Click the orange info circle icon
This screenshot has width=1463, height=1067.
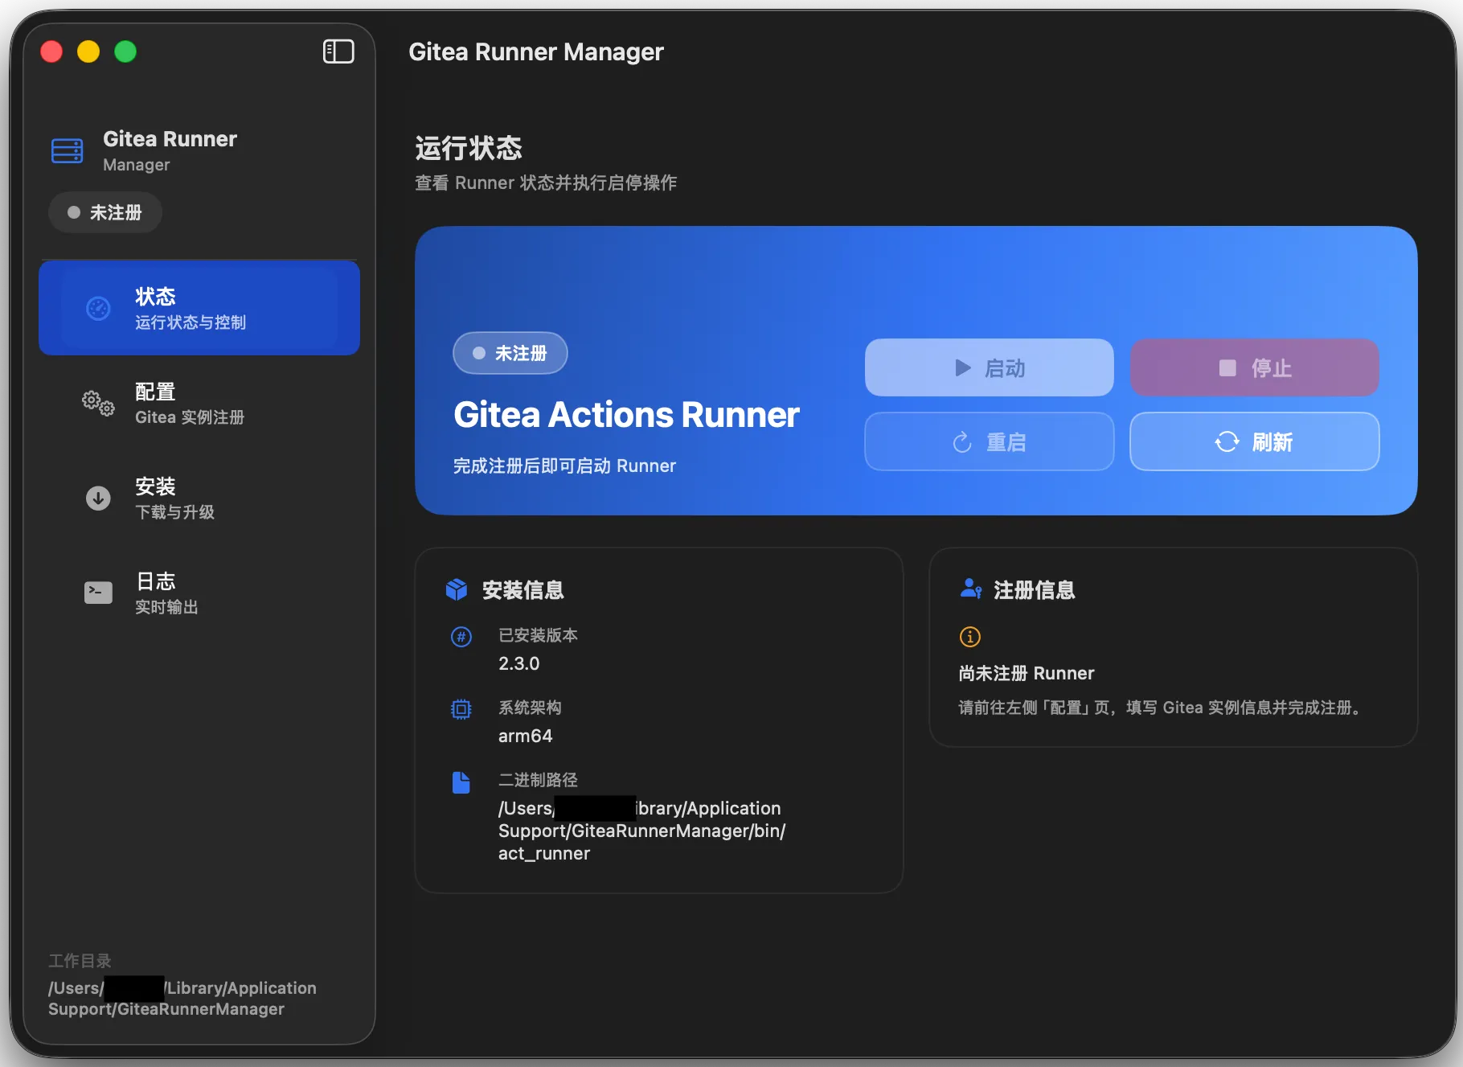click(970, 637)
